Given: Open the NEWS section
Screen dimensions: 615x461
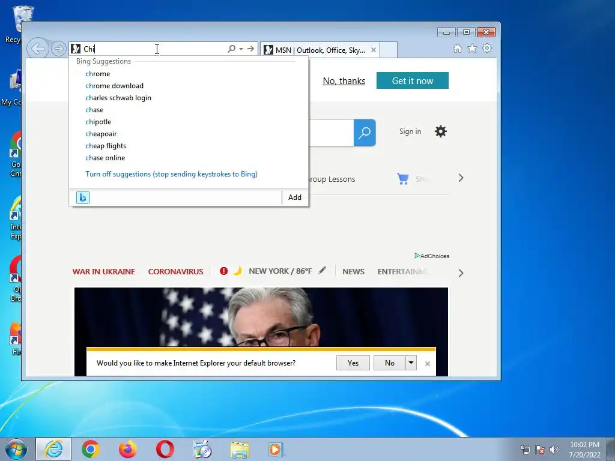Looking at the screenshot, I should (x=353, y=272).
